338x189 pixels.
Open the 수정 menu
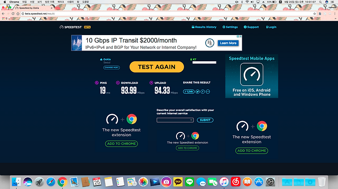tap(32, 2)
